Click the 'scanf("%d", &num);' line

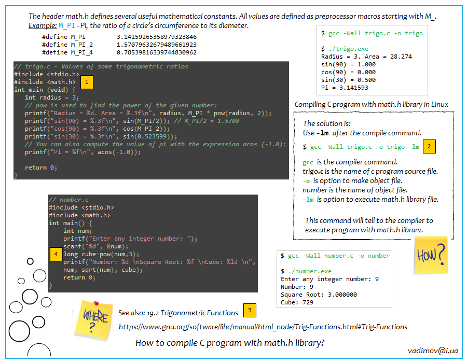95,246
